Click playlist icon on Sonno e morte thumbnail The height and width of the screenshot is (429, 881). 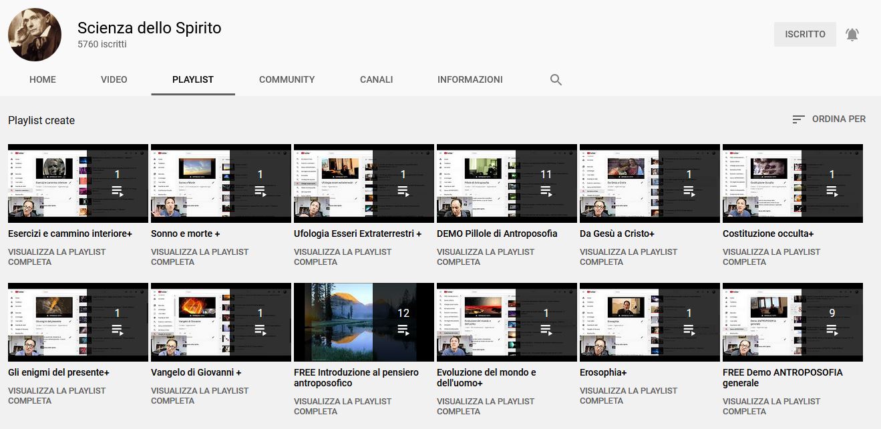click(260, 191)
